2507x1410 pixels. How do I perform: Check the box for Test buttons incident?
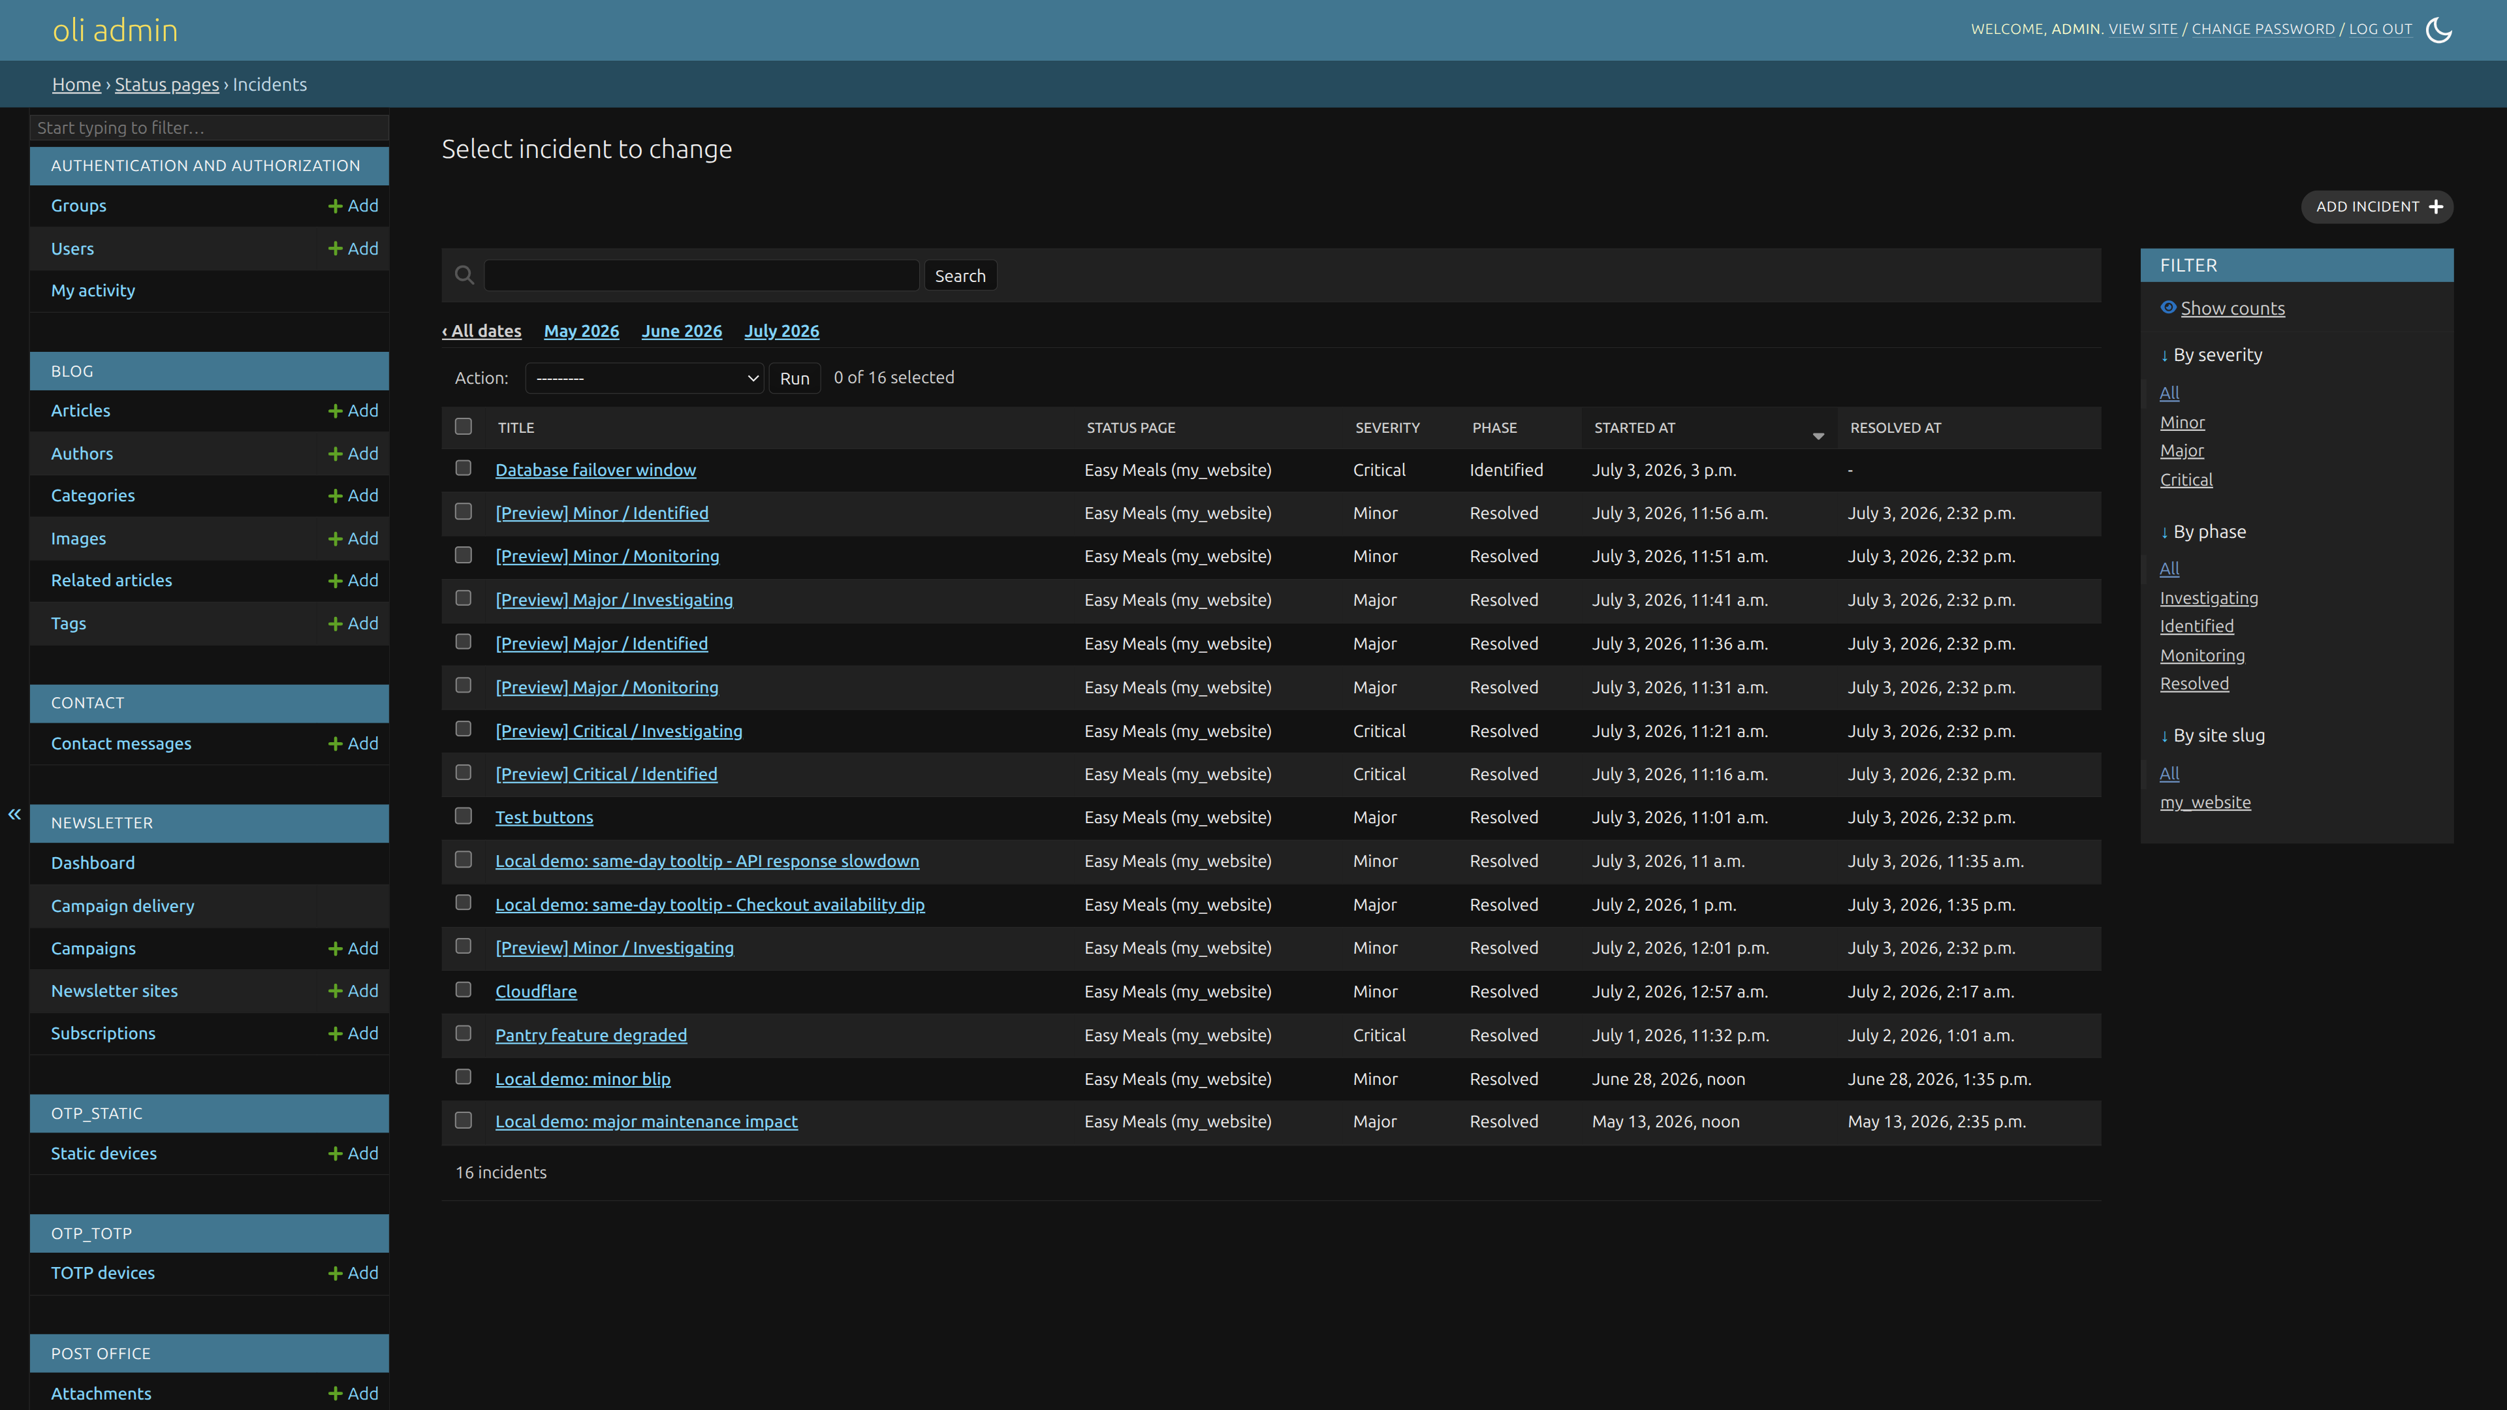click(464, 817)
